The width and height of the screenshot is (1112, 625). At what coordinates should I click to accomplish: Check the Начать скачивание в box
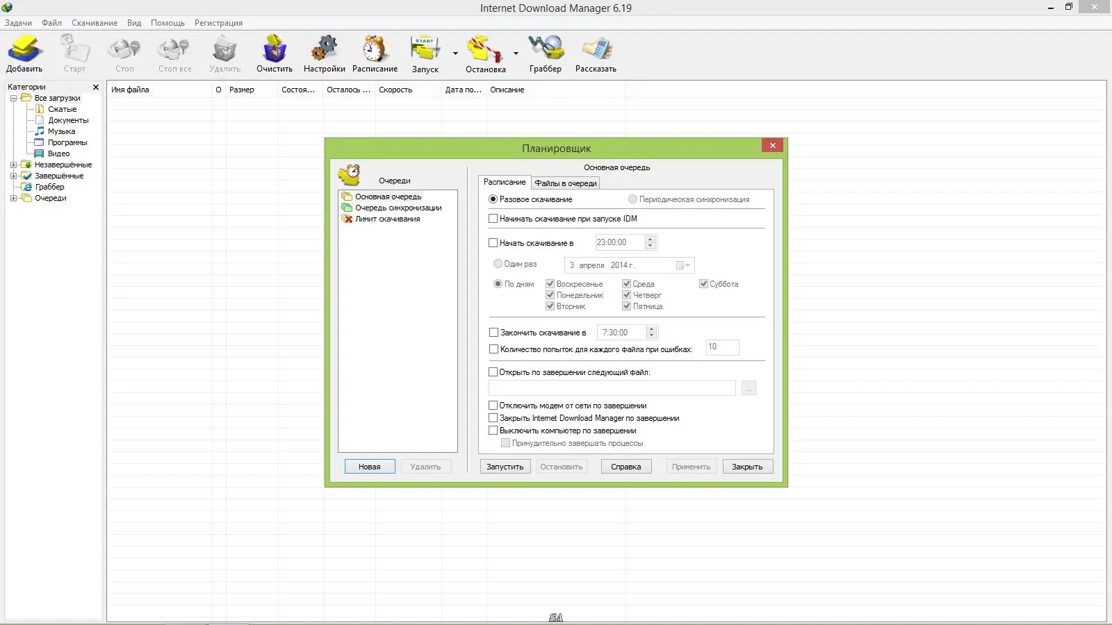pyautogui.click(x=493, y=243)
